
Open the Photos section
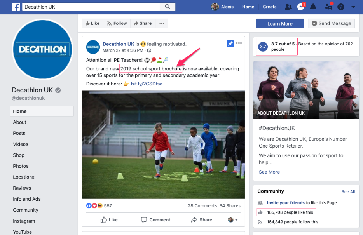[x=21, y=166]
